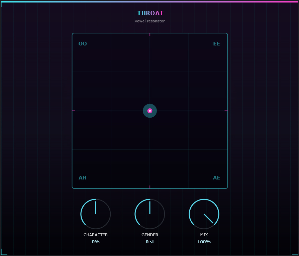
Task: Click the pink vowel pad cursor dot
Action: [x=150, y=111]
